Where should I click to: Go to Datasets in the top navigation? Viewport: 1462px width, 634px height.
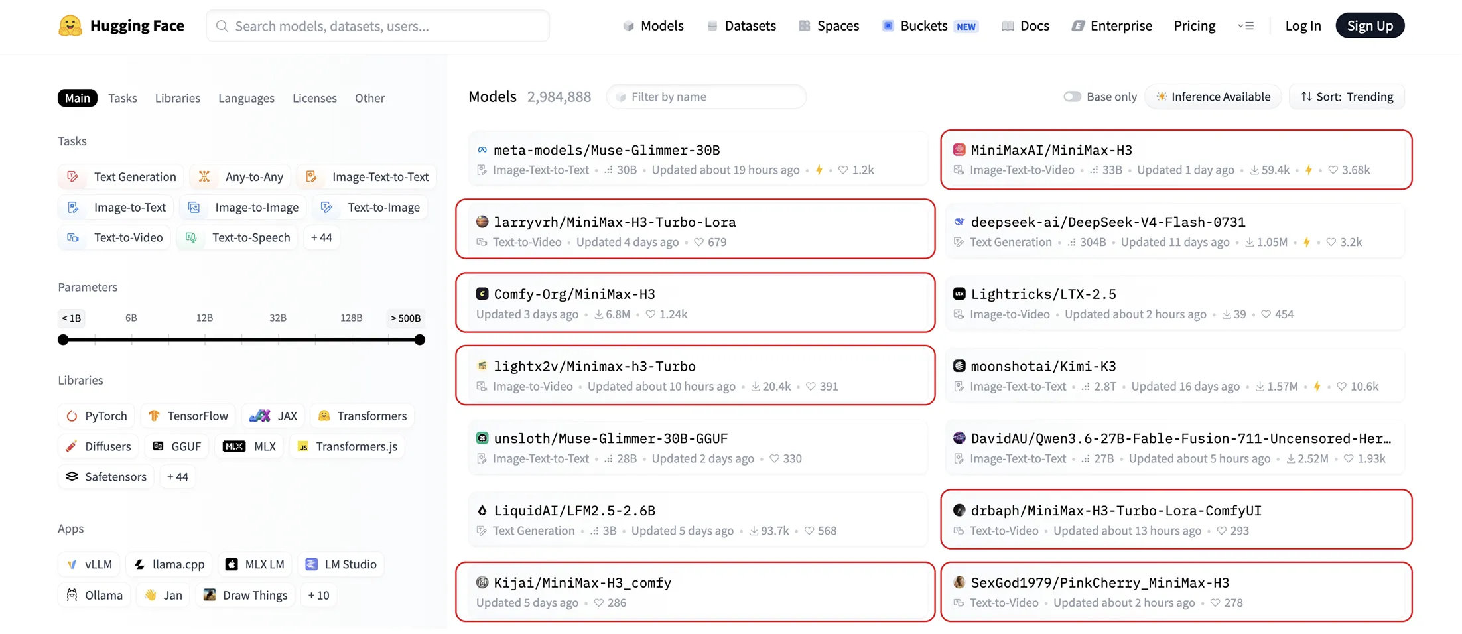click(x=742, y=26)
